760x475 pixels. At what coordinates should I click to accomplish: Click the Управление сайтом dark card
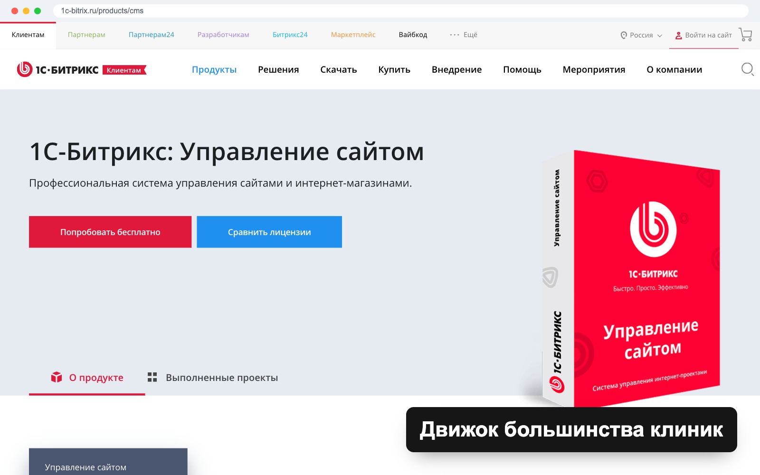coord(108,462)
